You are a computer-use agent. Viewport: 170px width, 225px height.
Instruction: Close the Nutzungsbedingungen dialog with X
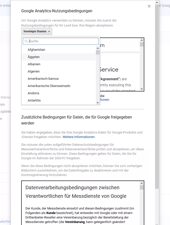[x=149, y=6]
